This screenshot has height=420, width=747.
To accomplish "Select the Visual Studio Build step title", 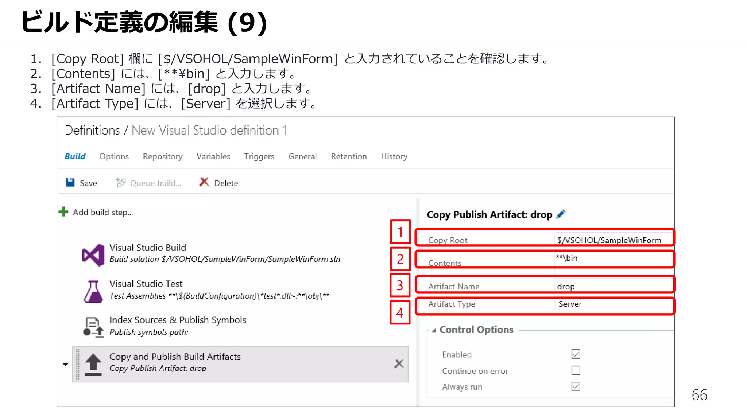I will click(148, 248).
